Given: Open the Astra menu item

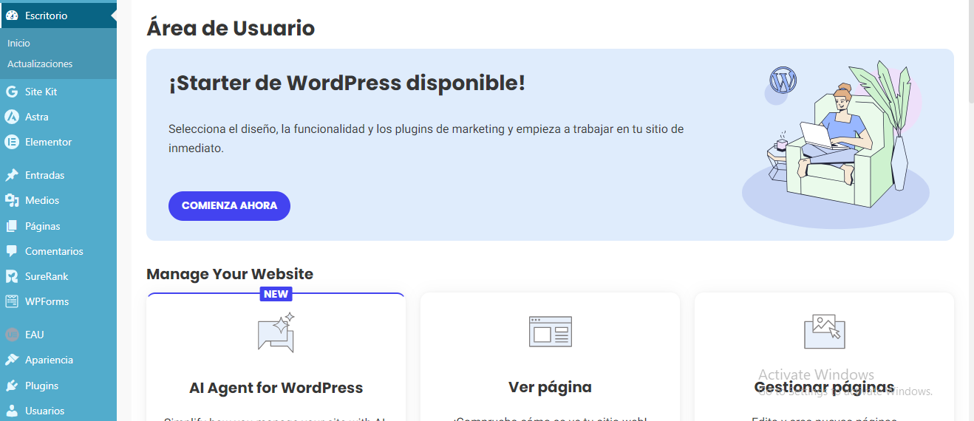Looking at the screenshot, I should 58,117.
